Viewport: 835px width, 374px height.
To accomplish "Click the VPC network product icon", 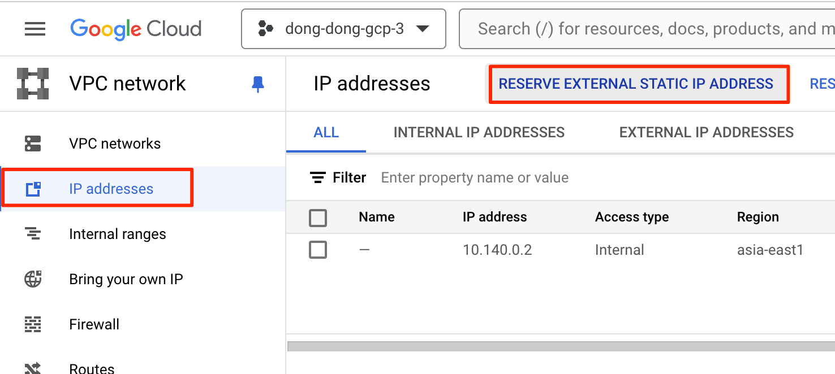I will tap(33, 84).
